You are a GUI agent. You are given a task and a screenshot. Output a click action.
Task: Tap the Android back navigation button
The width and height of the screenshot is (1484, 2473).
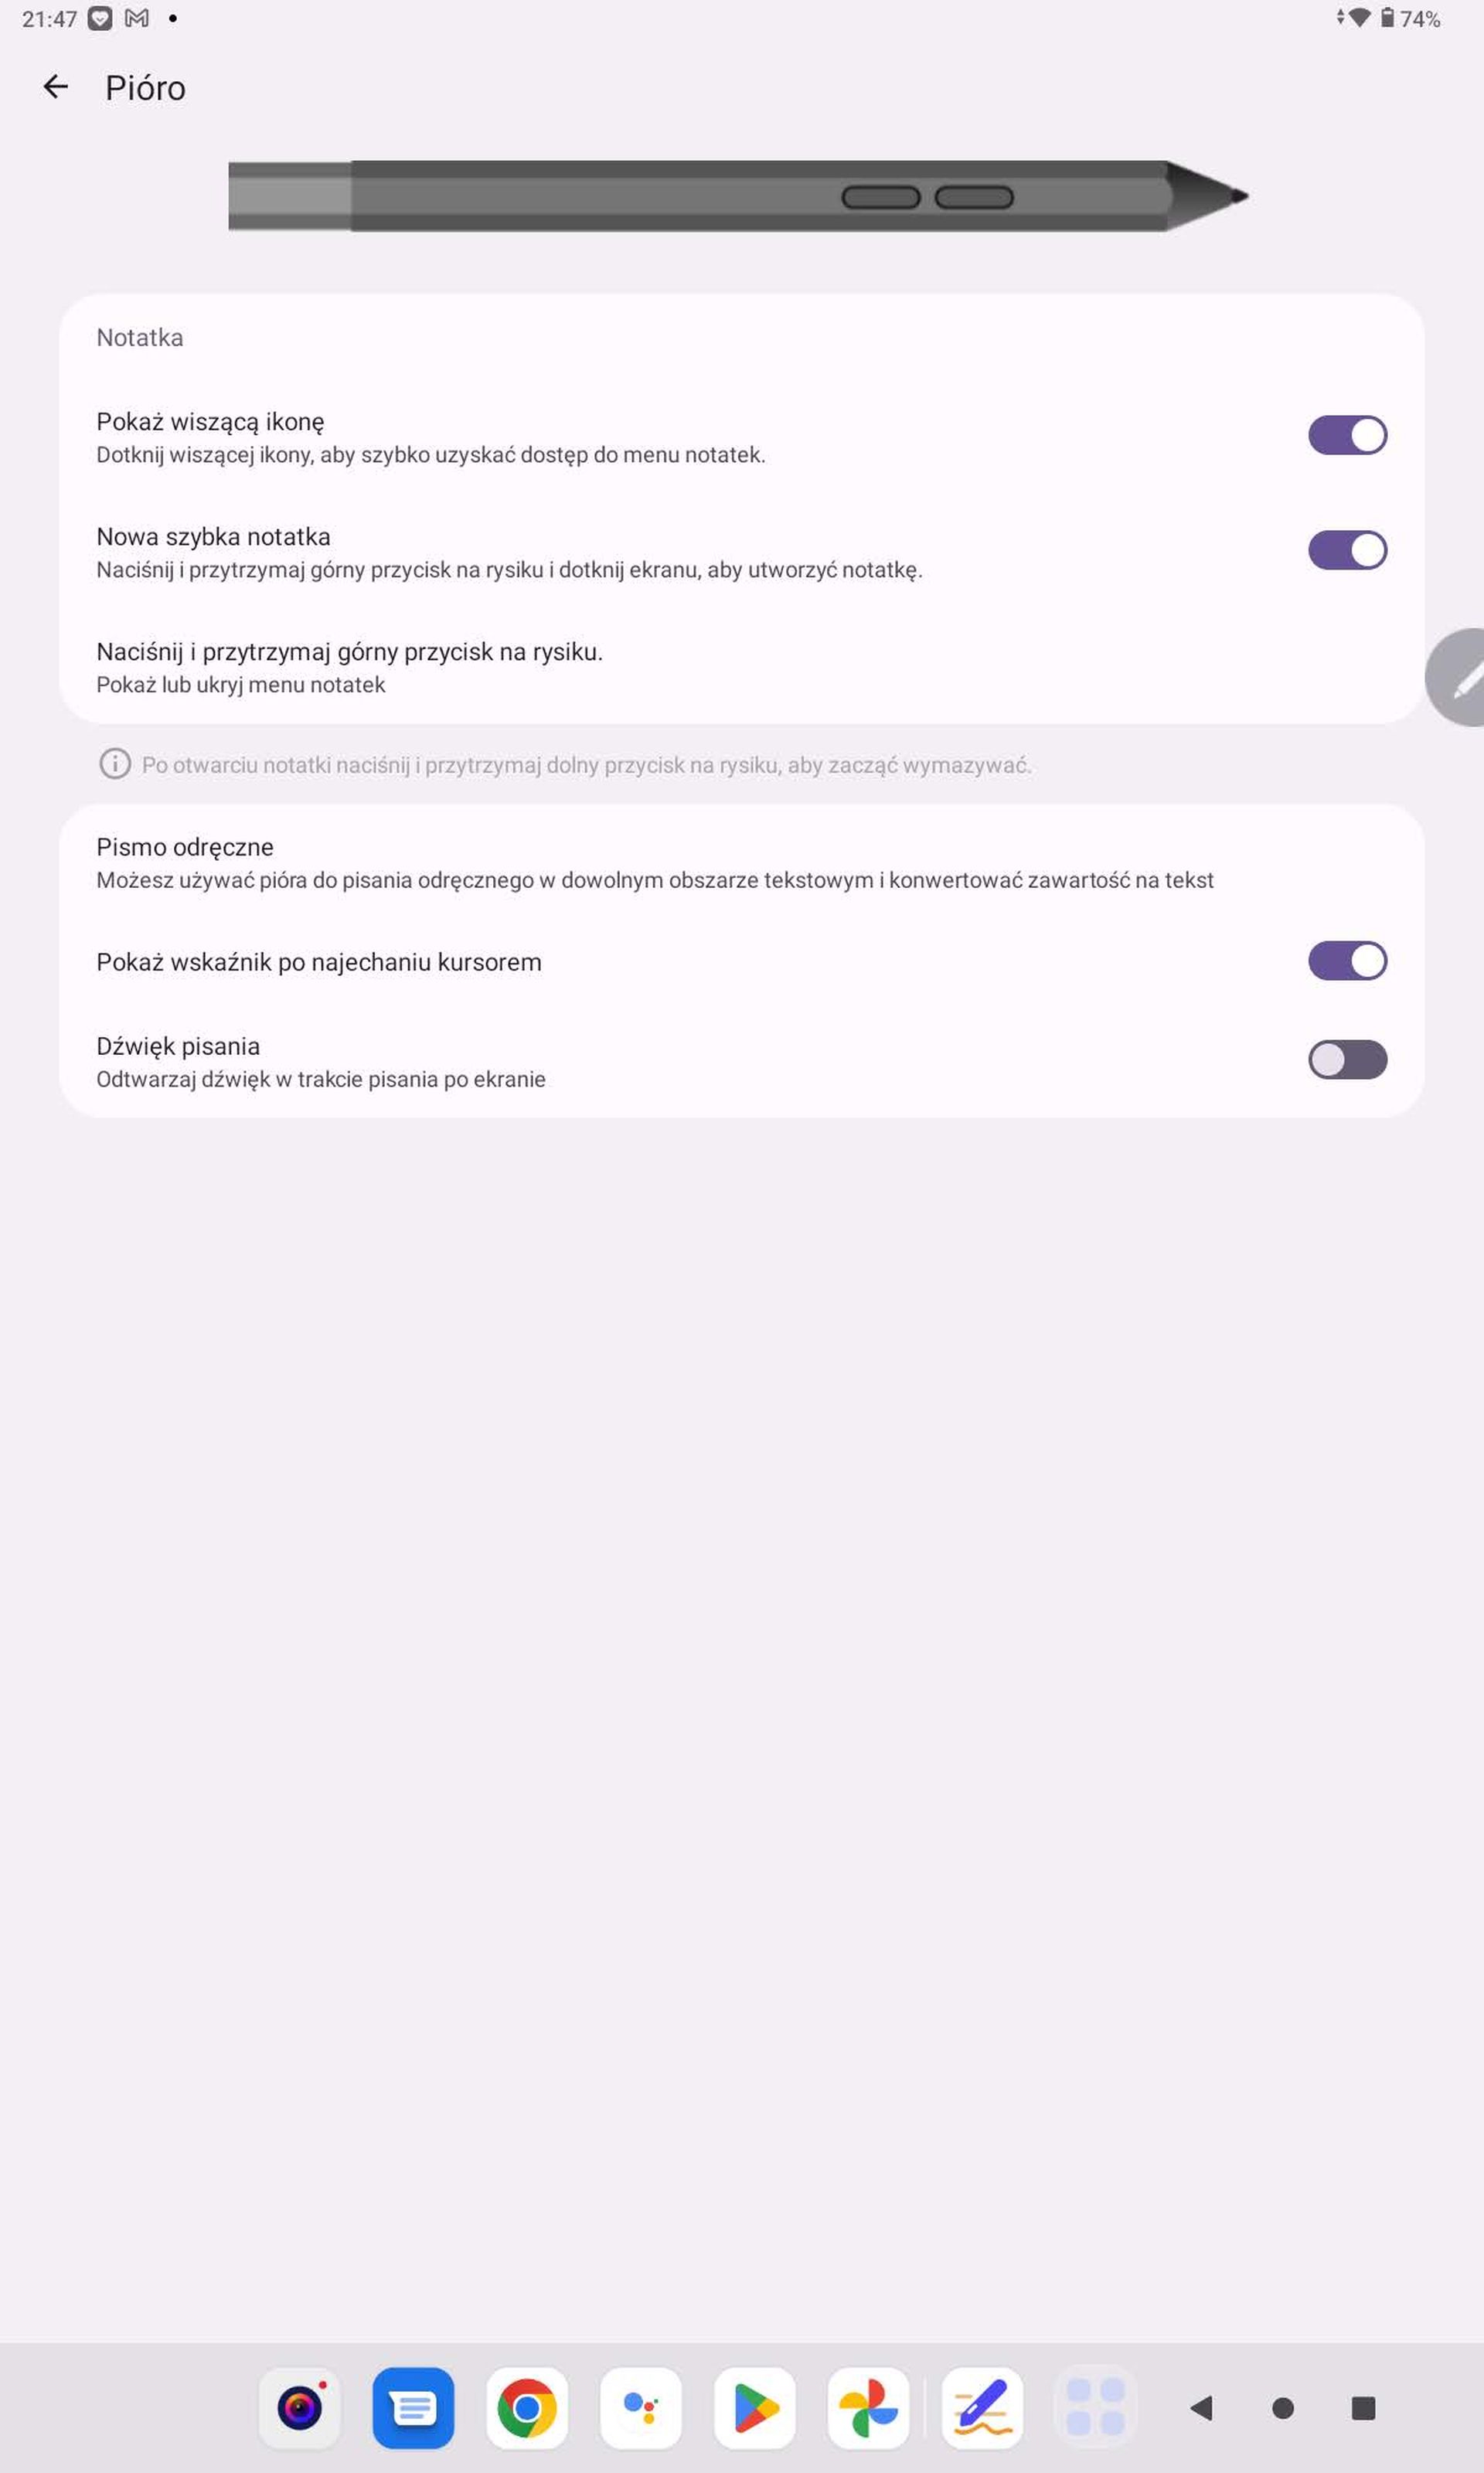tap(1202, 2407)
